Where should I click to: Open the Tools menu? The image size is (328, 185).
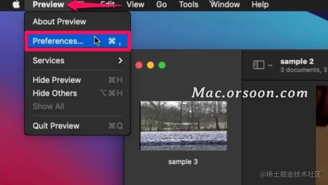(x=189, y=4)
